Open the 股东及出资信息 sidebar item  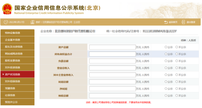pos(18,47)
